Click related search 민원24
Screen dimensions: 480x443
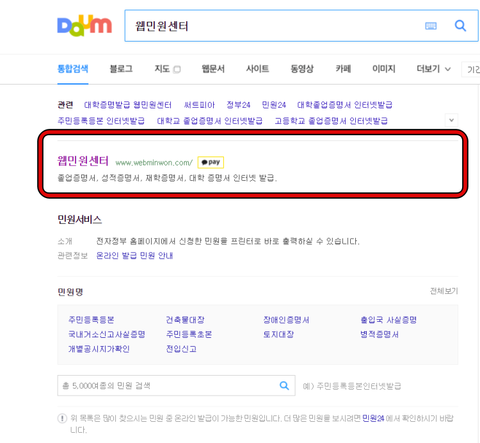pyautogui.click(x=274, y=105)
